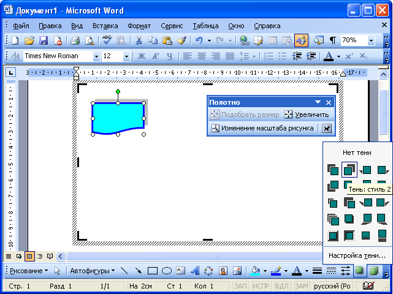
Task: Insert picture from file icon
Action: click(237, 271)
